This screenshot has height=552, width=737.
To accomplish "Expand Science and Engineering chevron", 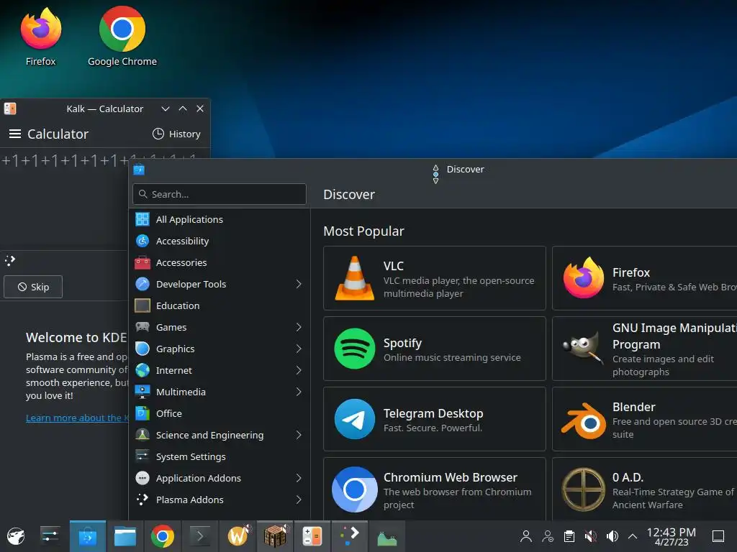I will point(299,435).
